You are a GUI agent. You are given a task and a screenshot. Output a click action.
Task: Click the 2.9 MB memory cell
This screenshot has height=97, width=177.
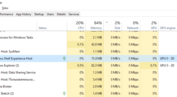click(x=94, y=86)
